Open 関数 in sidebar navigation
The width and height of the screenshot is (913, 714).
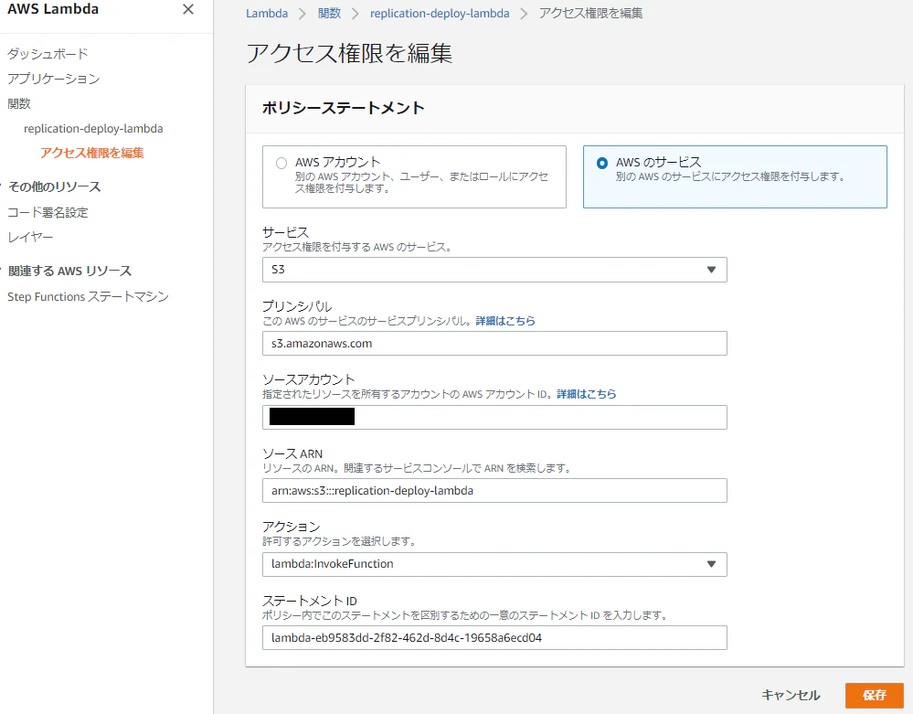pos(19,103)
